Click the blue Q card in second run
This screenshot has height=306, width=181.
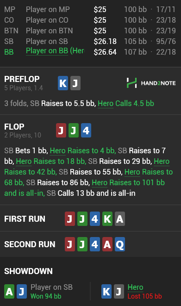tap(120, 244)
